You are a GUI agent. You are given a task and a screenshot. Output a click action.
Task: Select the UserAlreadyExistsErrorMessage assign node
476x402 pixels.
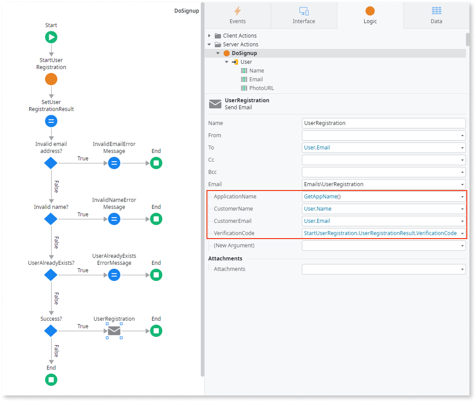[x=114, y=275]
